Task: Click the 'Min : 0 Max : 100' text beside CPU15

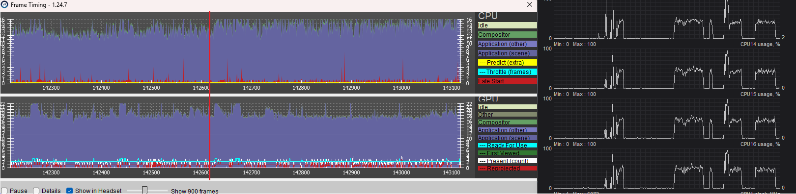Action: tap(575, 94)
